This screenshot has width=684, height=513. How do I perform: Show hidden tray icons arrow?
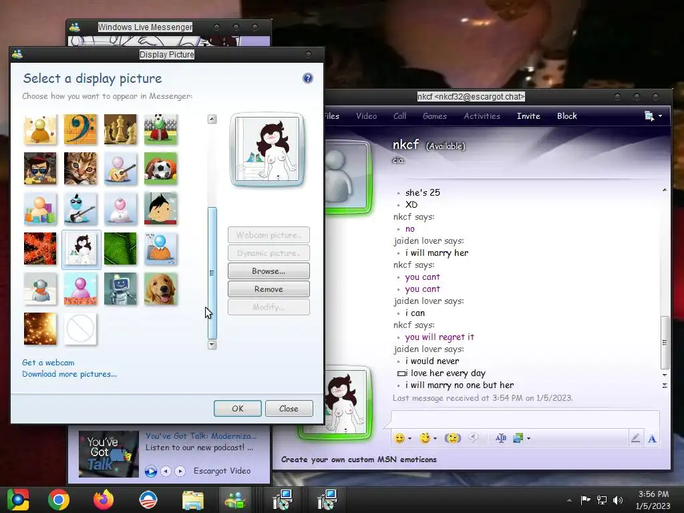coord(569,500)
